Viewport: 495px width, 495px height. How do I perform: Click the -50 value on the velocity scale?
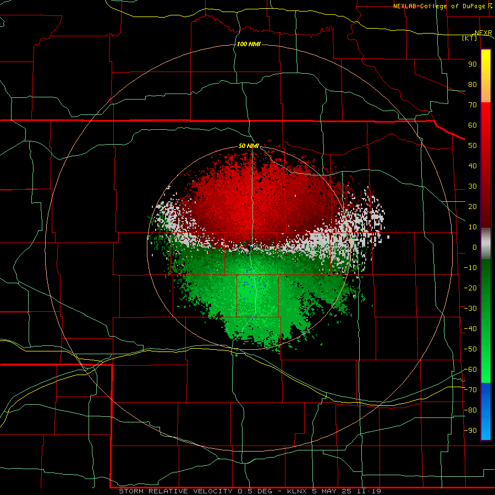[470, 349]
